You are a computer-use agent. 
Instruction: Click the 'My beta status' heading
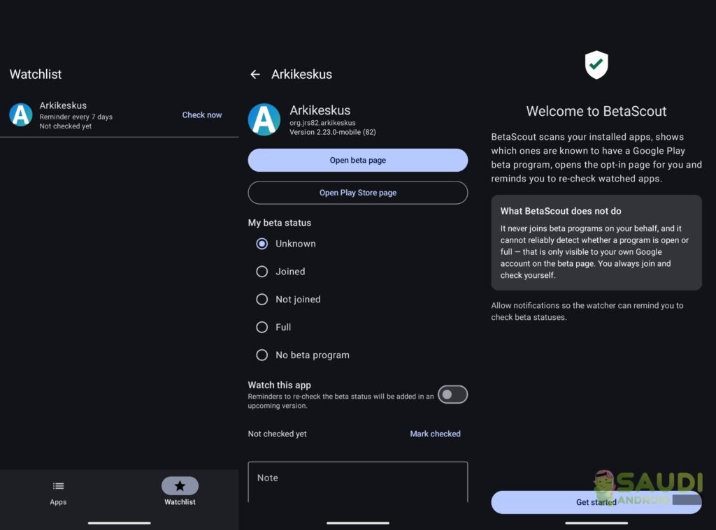(x=280, y=223)
